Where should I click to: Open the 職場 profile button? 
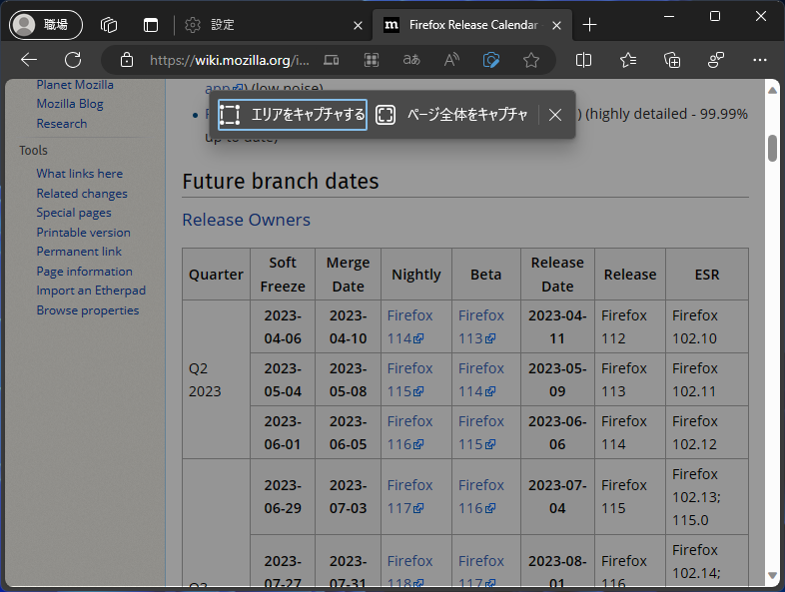pyautogui.click(x=46, y=25)
